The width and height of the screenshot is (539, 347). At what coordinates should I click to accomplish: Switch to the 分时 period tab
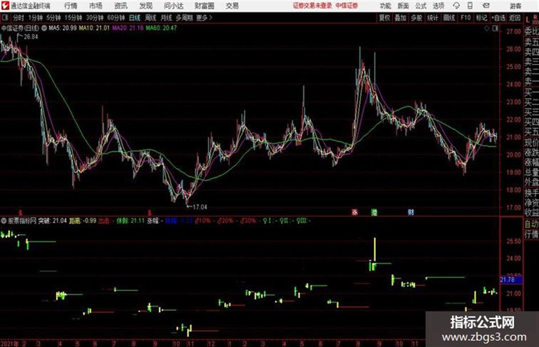click(x=18, y=18)
